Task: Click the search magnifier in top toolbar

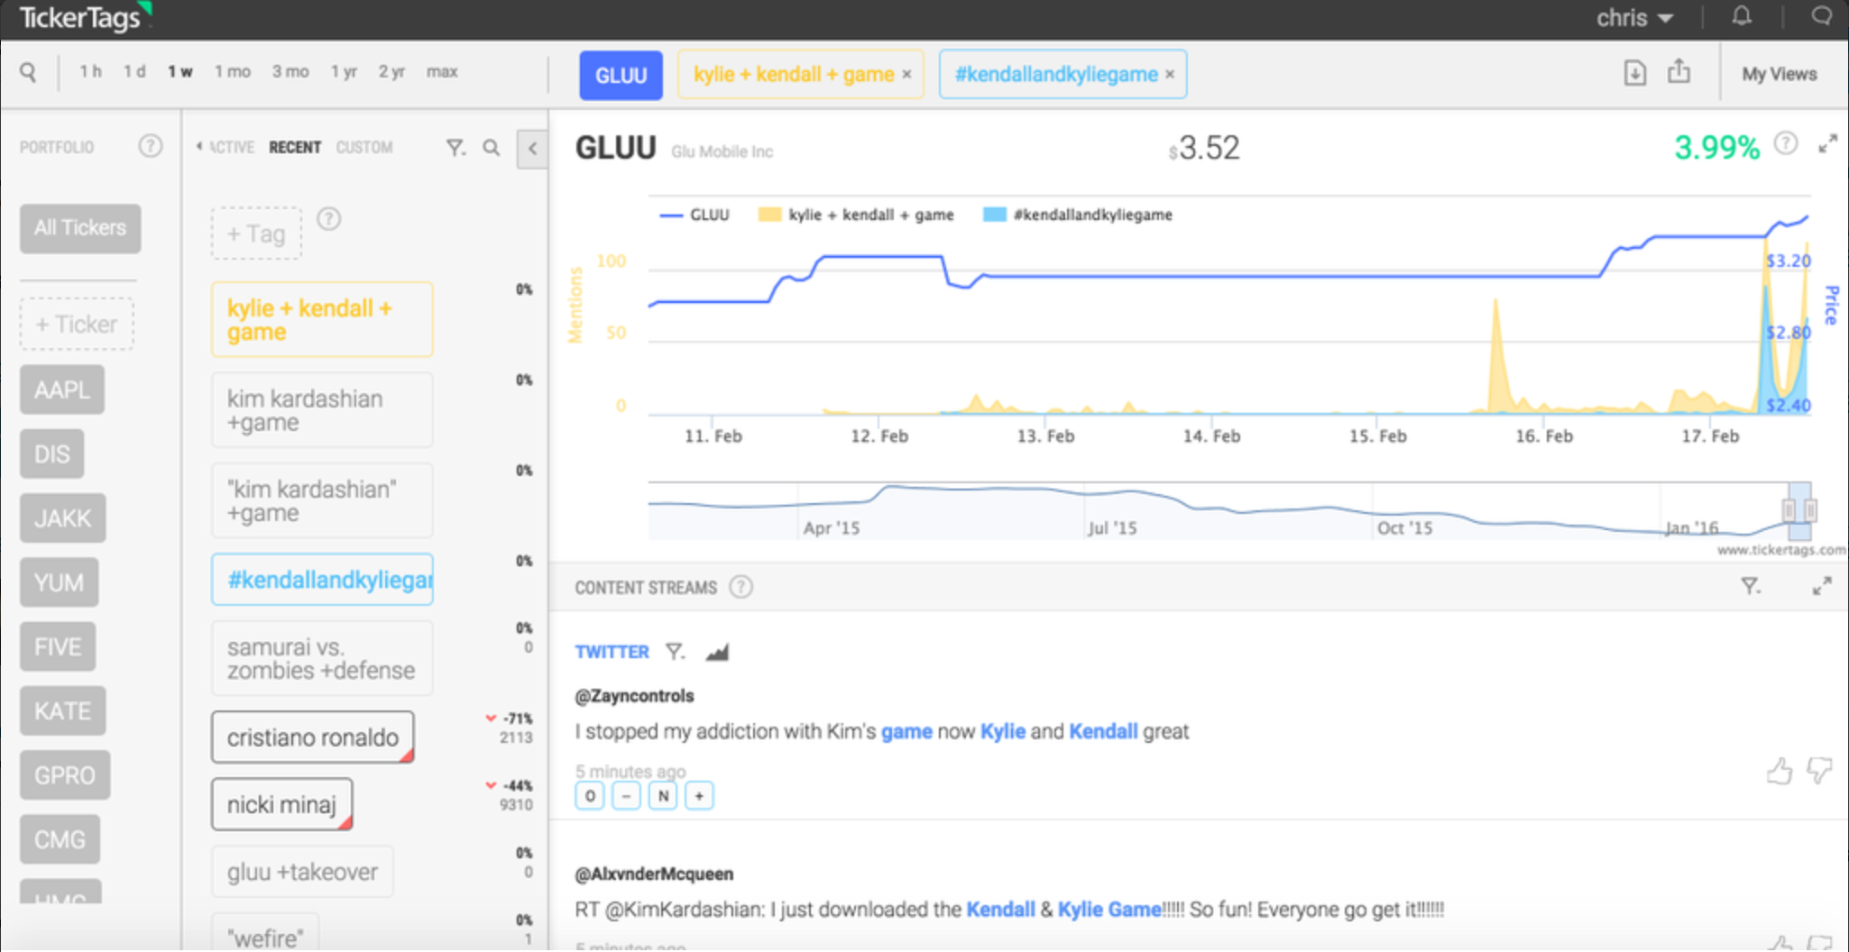Action: click(x=28, y=72)
